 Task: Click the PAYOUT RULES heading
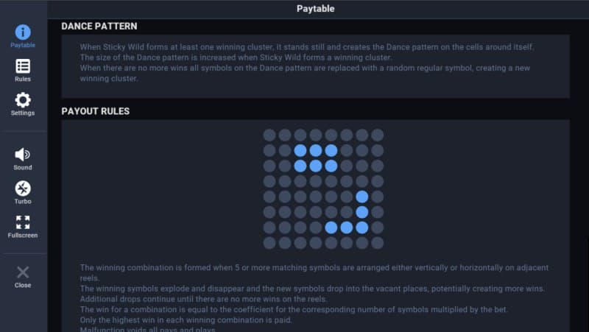[x=96, y=111]
